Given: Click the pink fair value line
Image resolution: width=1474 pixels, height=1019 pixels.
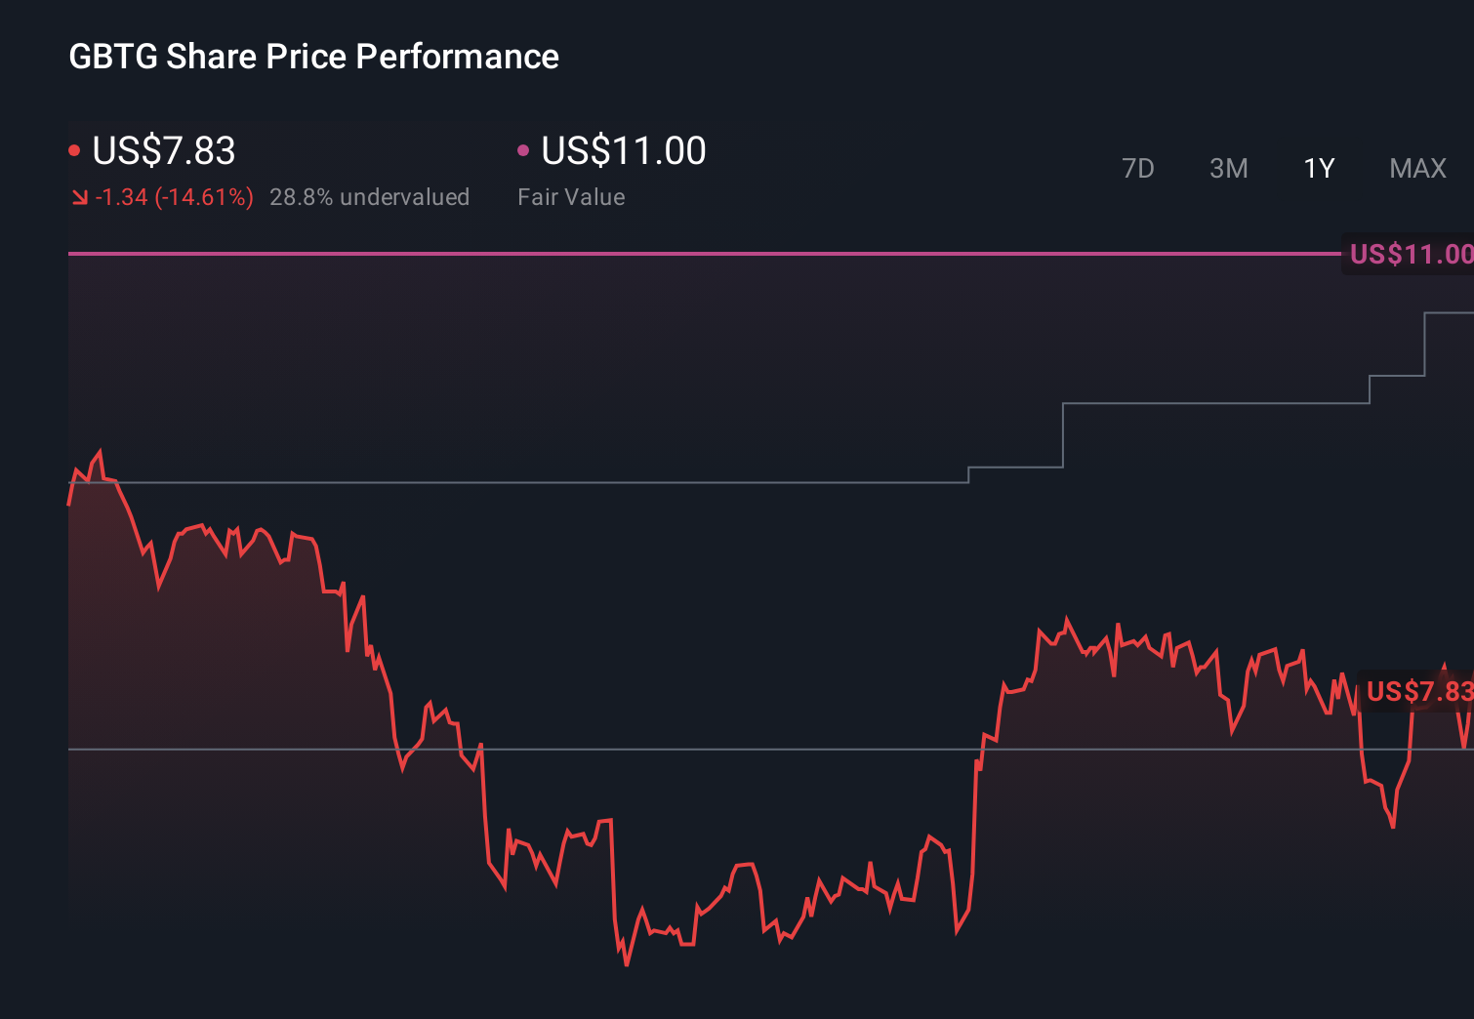Looking at the screenshot, I should click(x=683, y=256).
